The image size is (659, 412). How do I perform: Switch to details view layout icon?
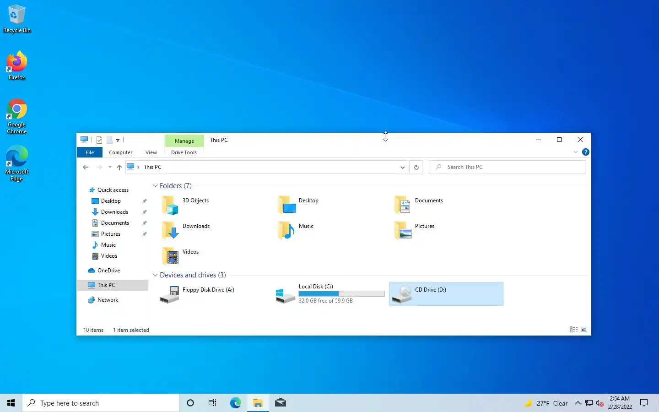tap(574, 330)
